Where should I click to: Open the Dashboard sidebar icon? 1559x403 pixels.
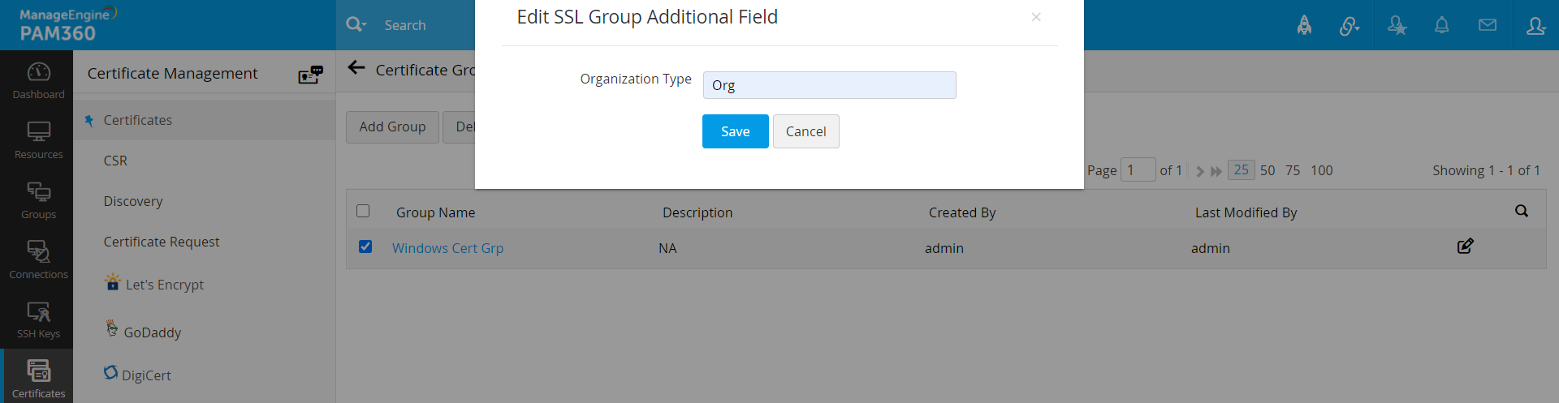(x=38, y=80)
